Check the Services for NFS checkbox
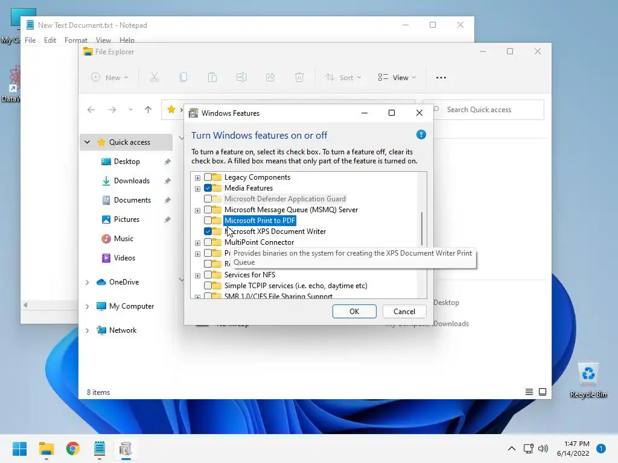The width and height of the screenshot is (618, 463). pos(208,275)
